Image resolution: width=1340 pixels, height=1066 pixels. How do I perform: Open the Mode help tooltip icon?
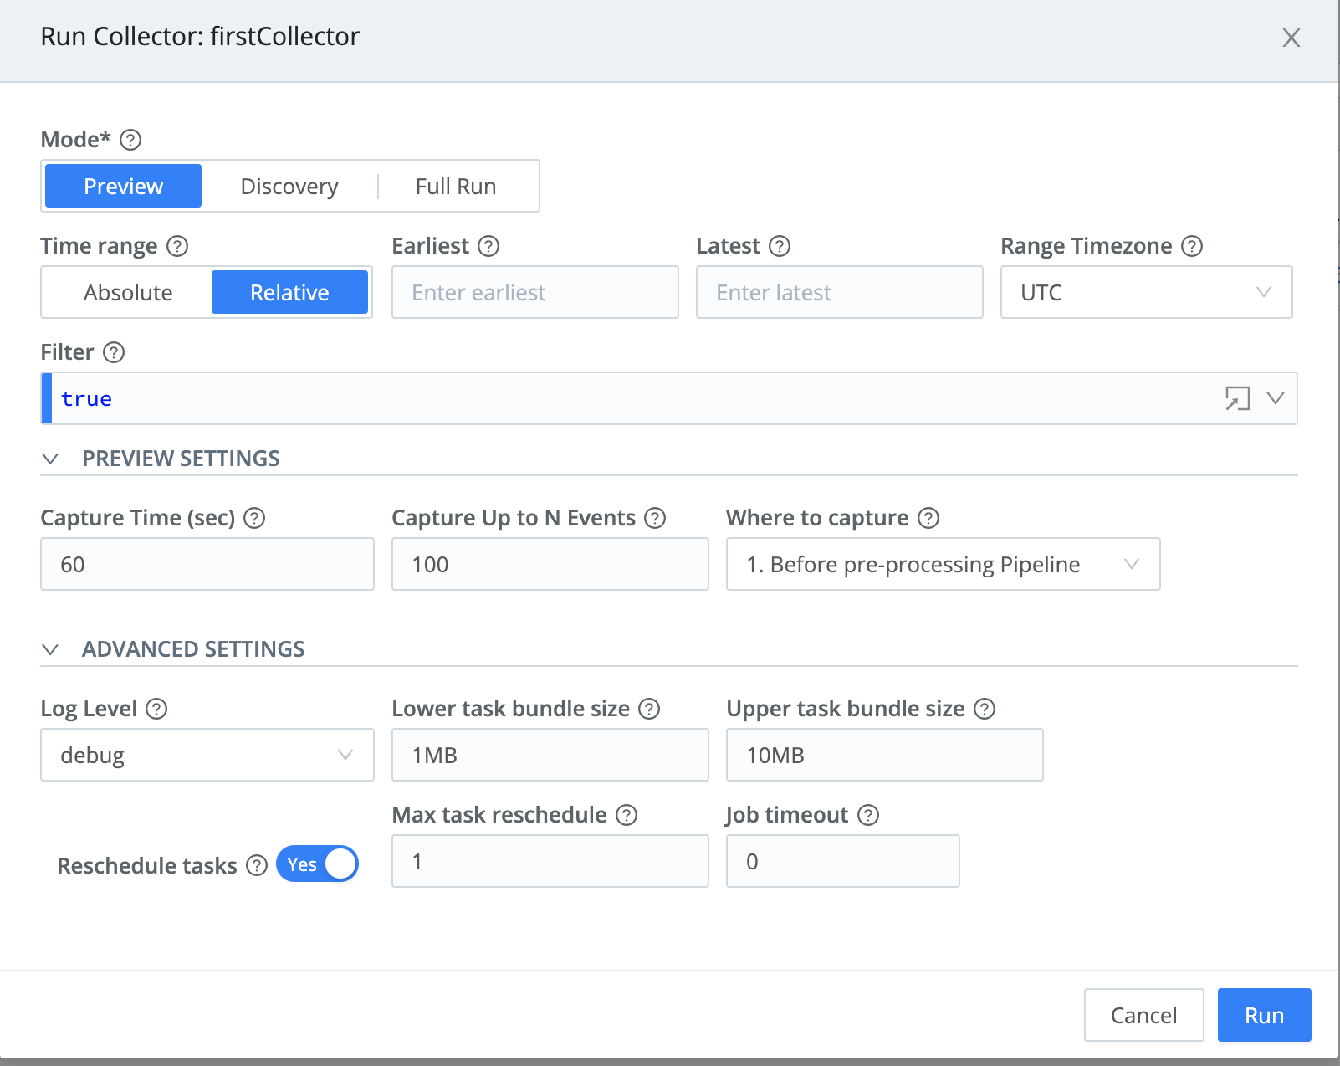[130, 140]
